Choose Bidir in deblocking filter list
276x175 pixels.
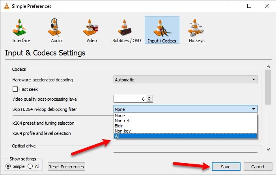(x=185, y=126)
